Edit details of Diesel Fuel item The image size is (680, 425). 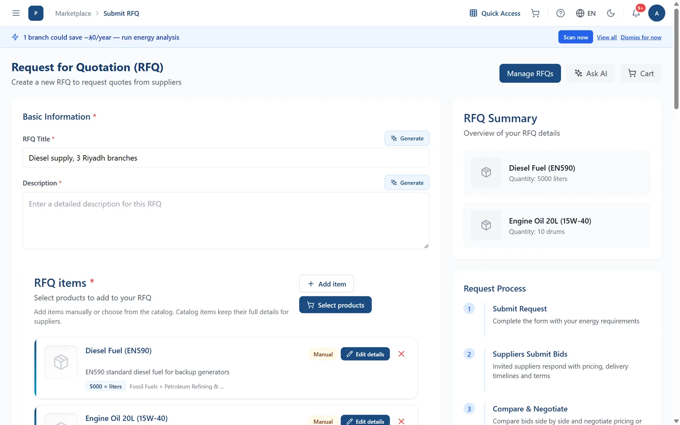pos(365,354)
